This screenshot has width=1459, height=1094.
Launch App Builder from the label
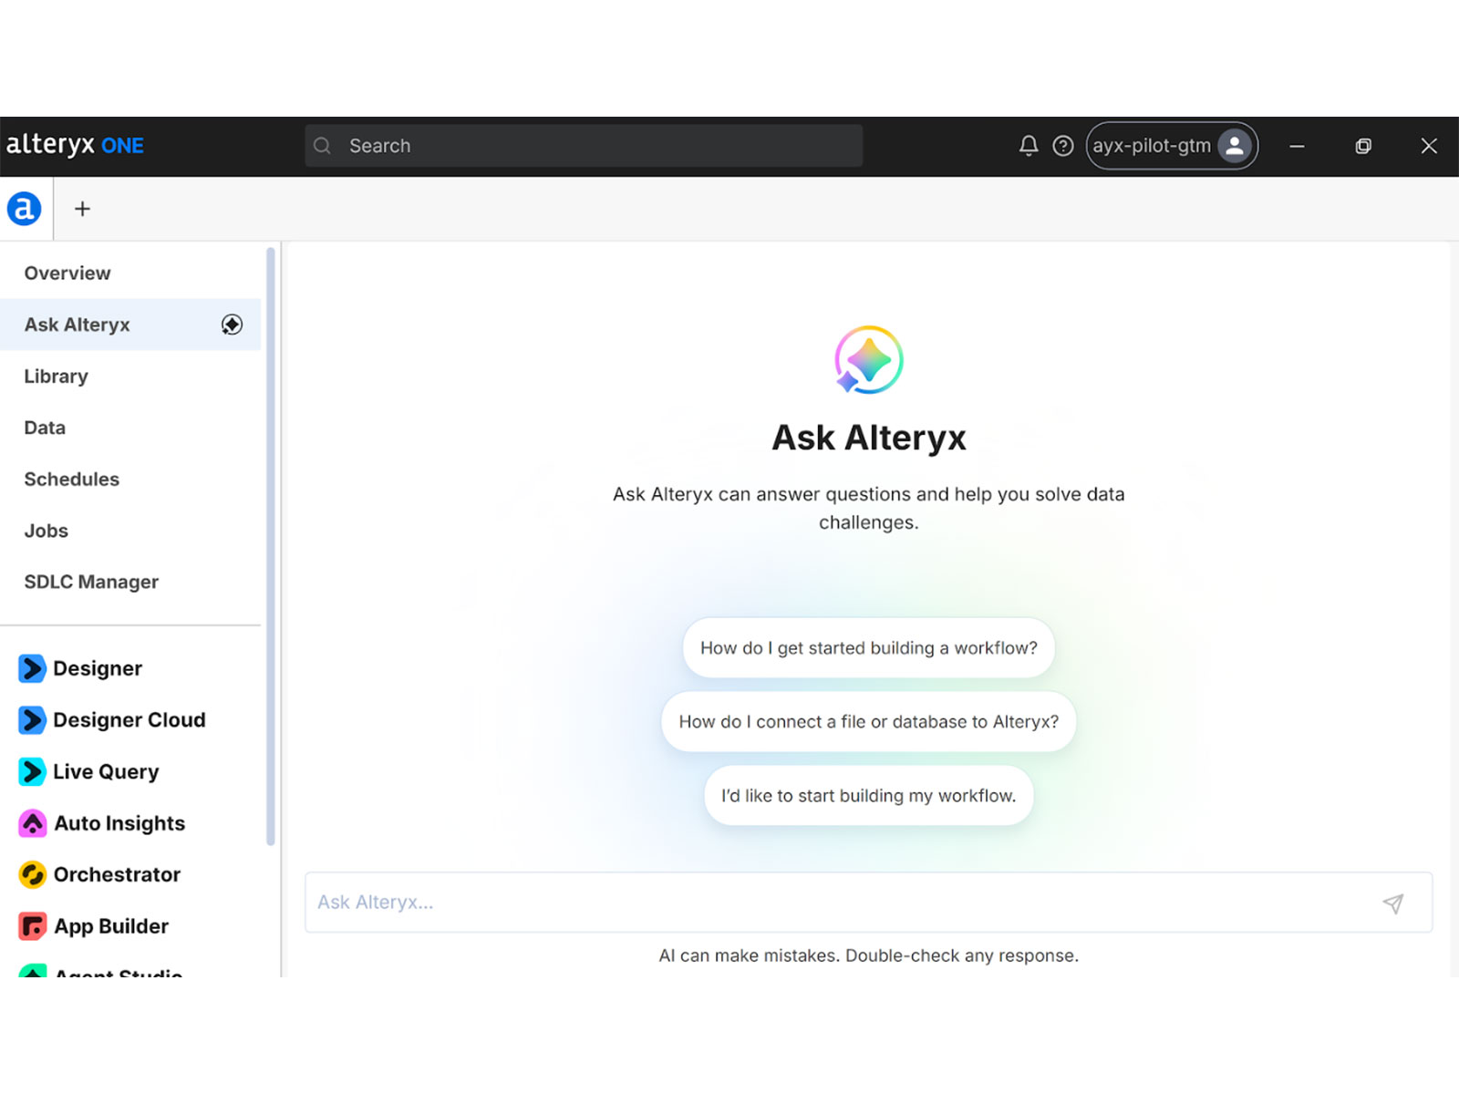click(x=111, y=926)
